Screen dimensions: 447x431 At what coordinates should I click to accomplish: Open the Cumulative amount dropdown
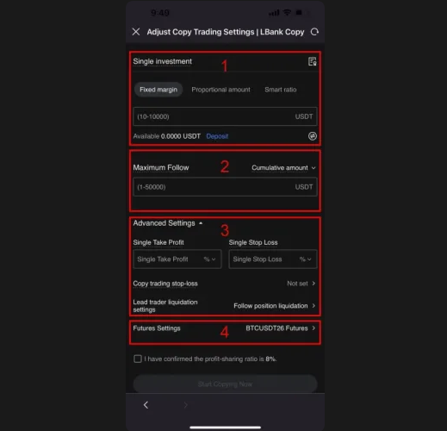pyautogui.click(x=283, y=167)
